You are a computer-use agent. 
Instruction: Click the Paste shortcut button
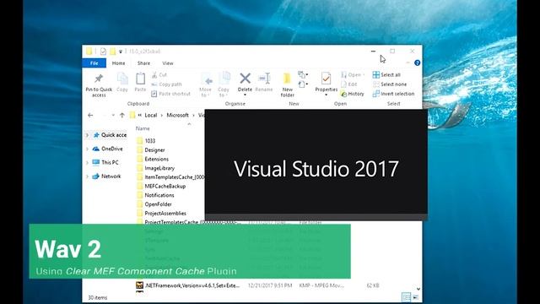point(170,94)
